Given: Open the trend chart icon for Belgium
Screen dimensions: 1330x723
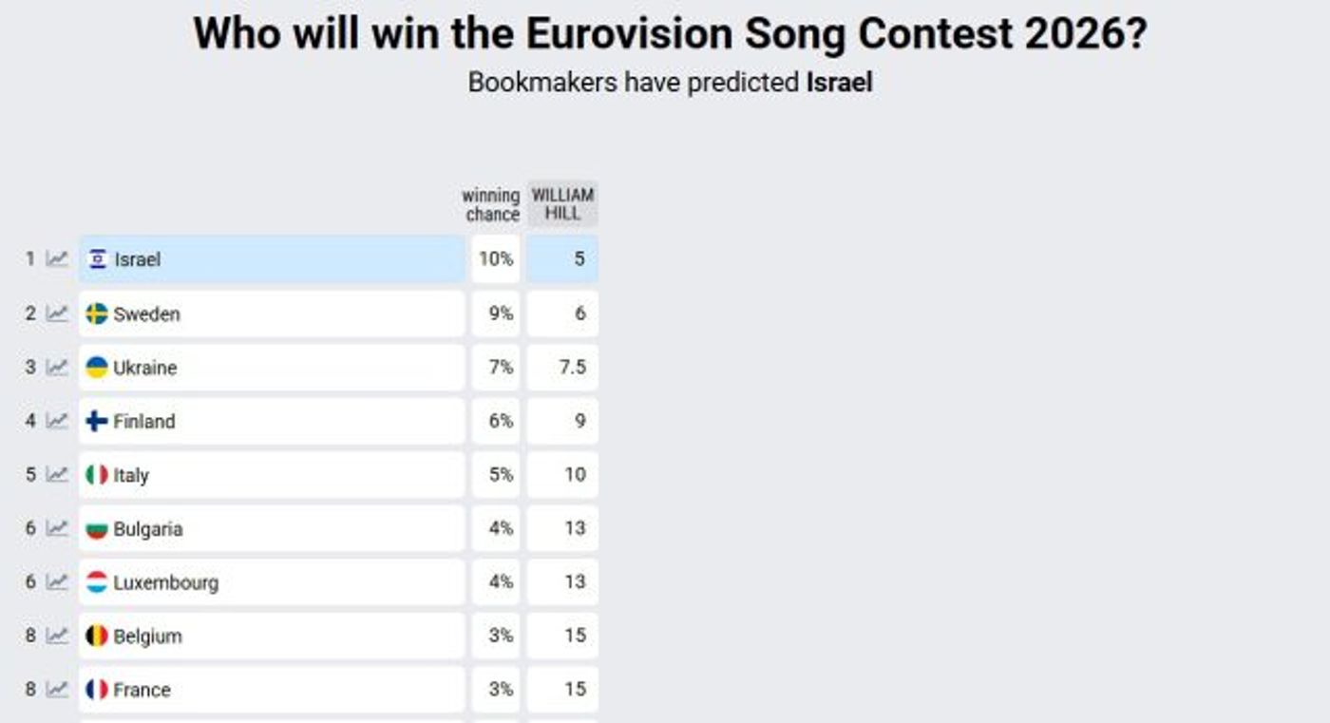Looking at the screenshot, I should pyautogui.click(x=58, y=636).
